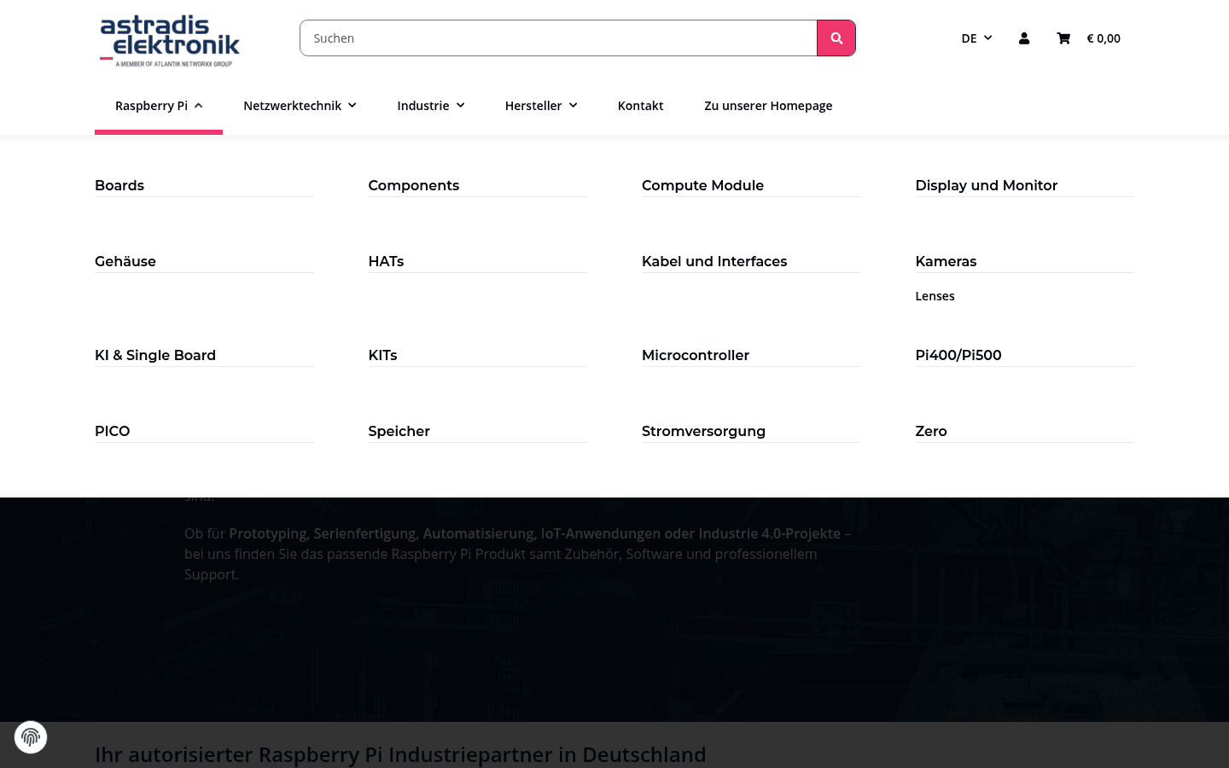This screenshot has width=1229, height=768.
Task: Open the Kontakt page
Action: 640,106
